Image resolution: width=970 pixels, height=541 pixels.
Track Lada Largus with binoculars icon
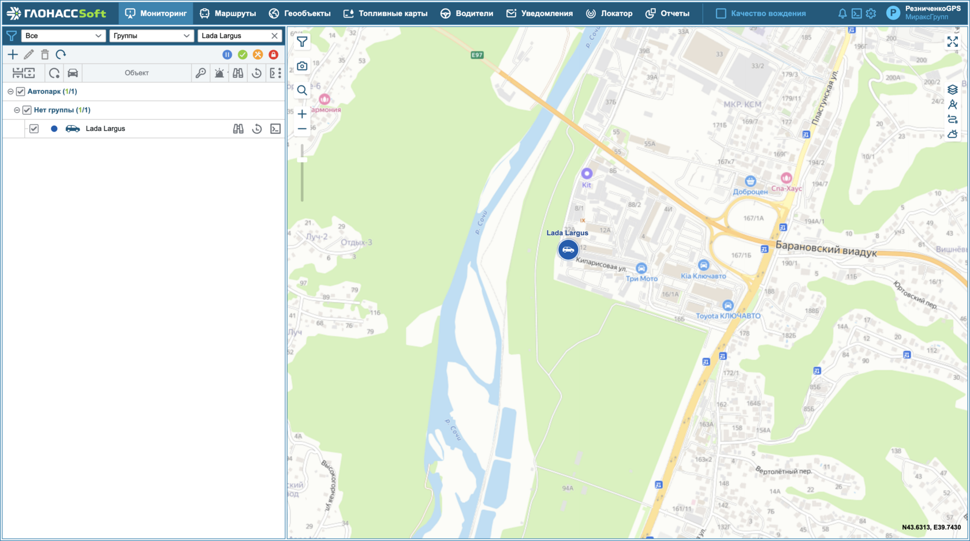click(238, 129)
